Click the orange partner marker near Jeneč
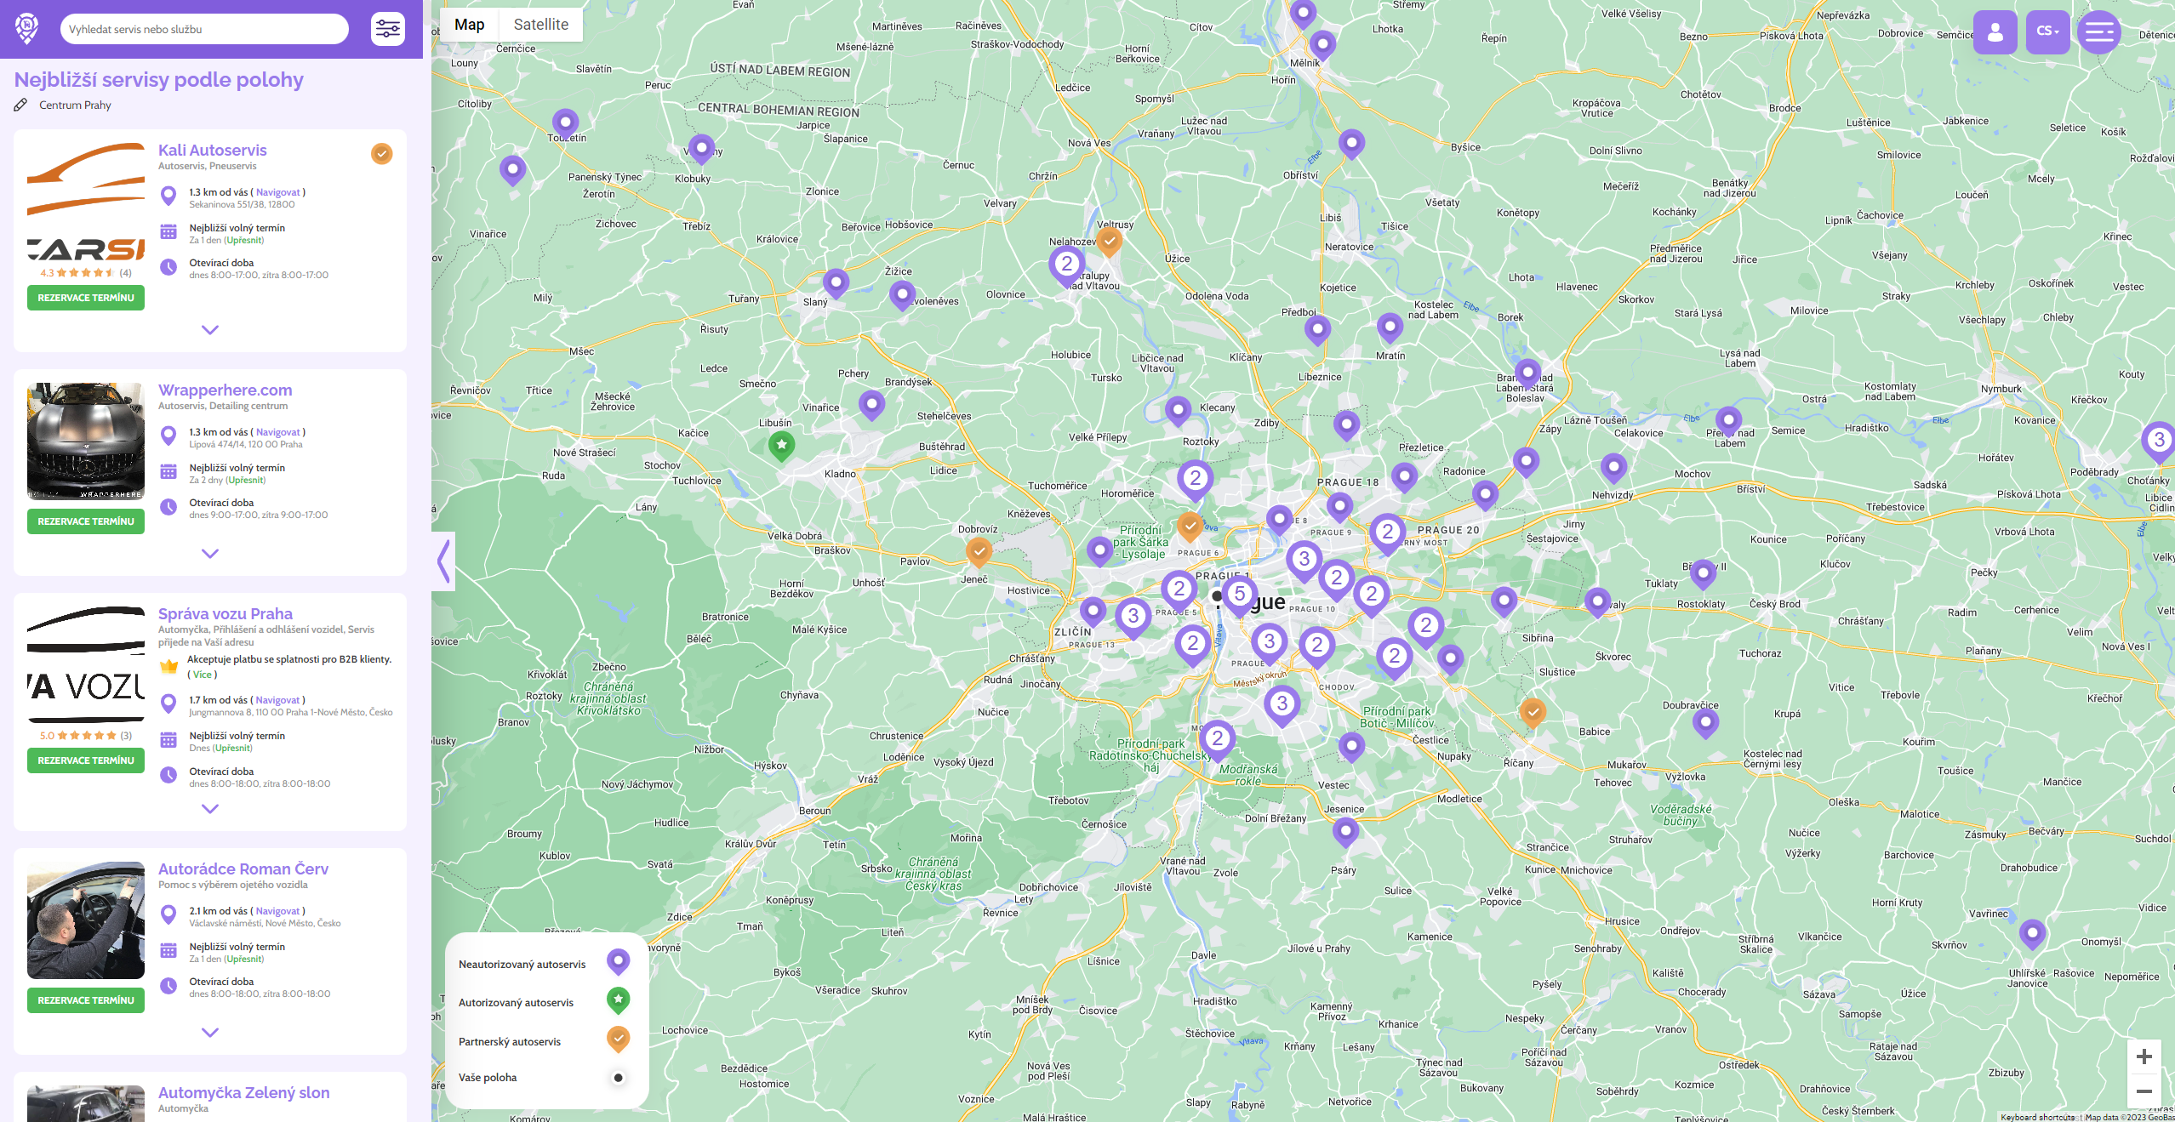The width and height of the screenshot is (2175, 1122). click(x=979, y=552)
